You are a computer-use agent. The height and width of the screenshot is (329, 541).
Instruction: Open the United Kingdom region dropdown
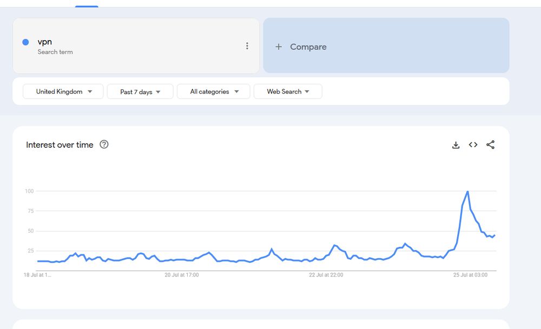[63, 91]
